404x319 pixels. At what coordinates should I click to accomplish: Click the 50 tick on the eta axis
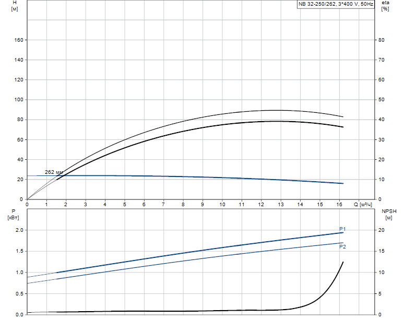pos(381,100)
